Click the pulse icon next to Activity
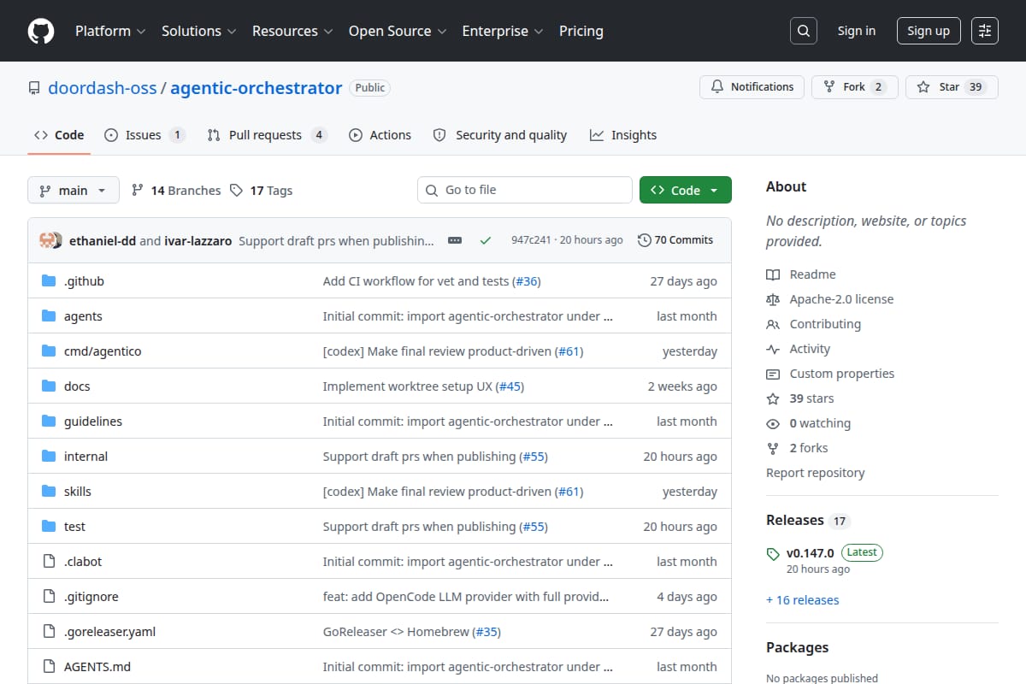This screenshot has width=1026, height=684. pos(773,349)
